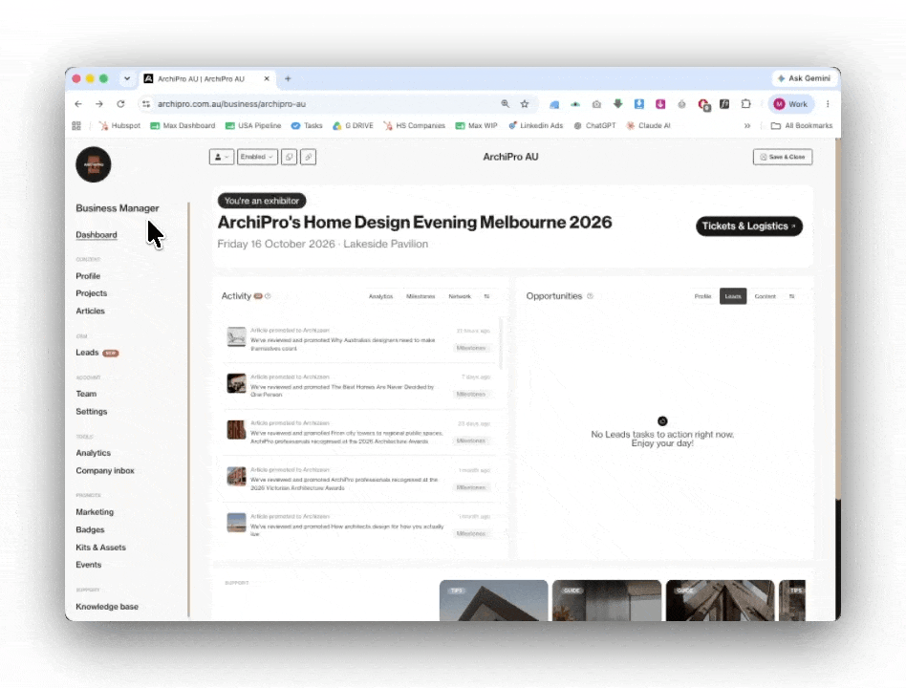Click the copy icon button beside Enabled
Viewport: 906px width, 688px height.
pos(289,157)
